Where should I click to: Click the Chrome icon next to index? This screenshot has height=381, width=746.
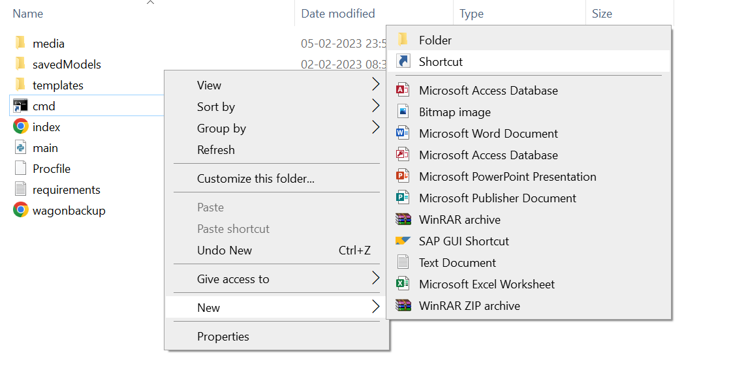tap(20, 127)
